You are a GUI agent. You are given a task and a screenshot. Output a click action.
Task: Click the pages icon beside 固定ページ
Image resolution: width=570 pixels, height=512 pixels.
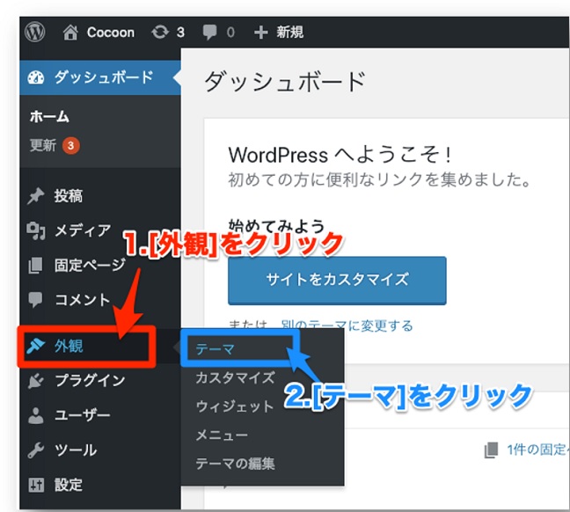[x=35, y=266]
